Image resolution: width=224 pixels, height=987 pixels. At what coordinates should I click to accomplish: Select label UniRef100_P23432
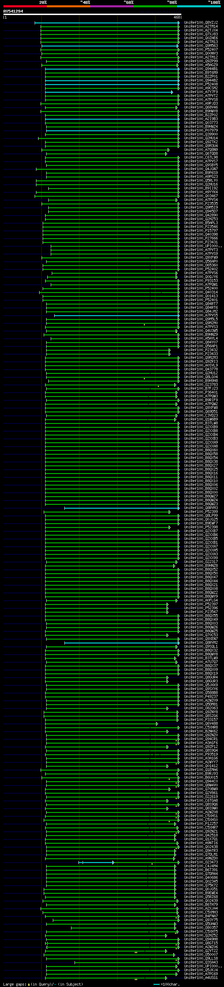(x=201, y=350)
